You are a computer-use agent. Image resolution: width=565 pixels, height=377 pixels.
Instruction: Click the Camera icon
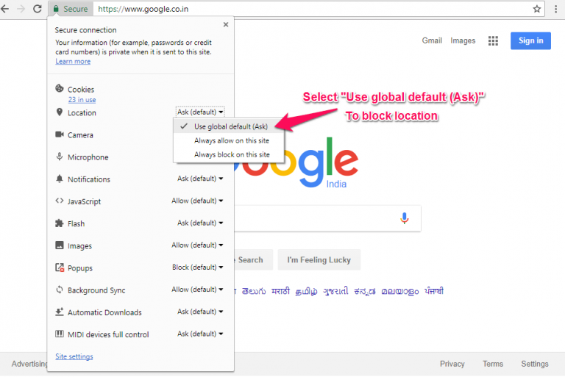pos(60,134)
